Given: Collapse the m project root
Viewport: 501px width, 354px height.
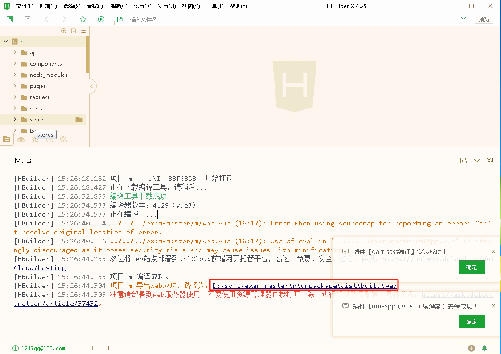Looking at the screenshot, I should coord(6,41).
